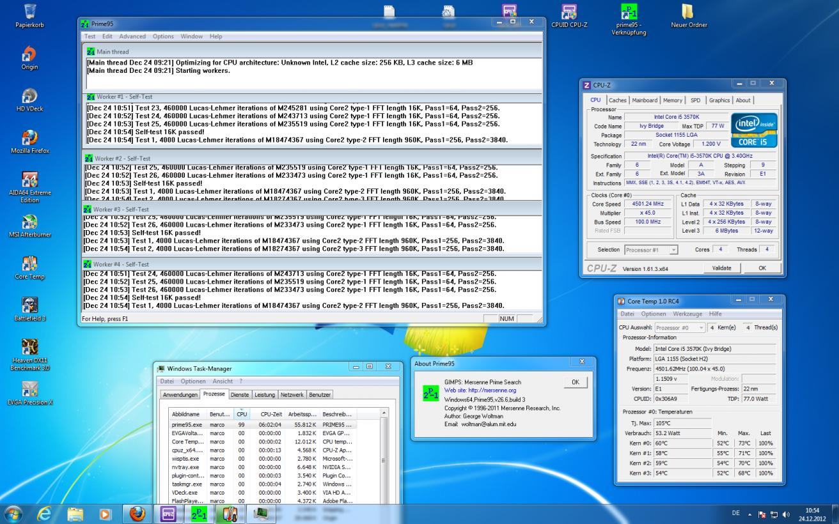Open Windows Explorer from the taskbar
The width and height of the screenshot is (839, 524).
pyautogui.click(x=76, y=513)
